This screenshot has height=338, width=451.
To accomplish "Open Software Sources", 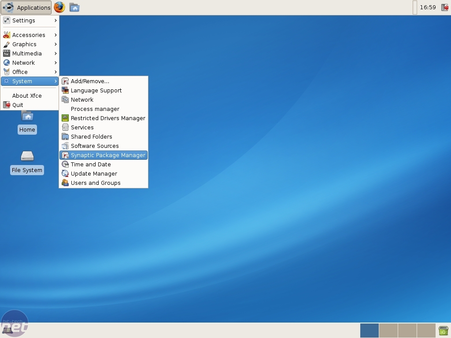I will (x=104, y=146).
